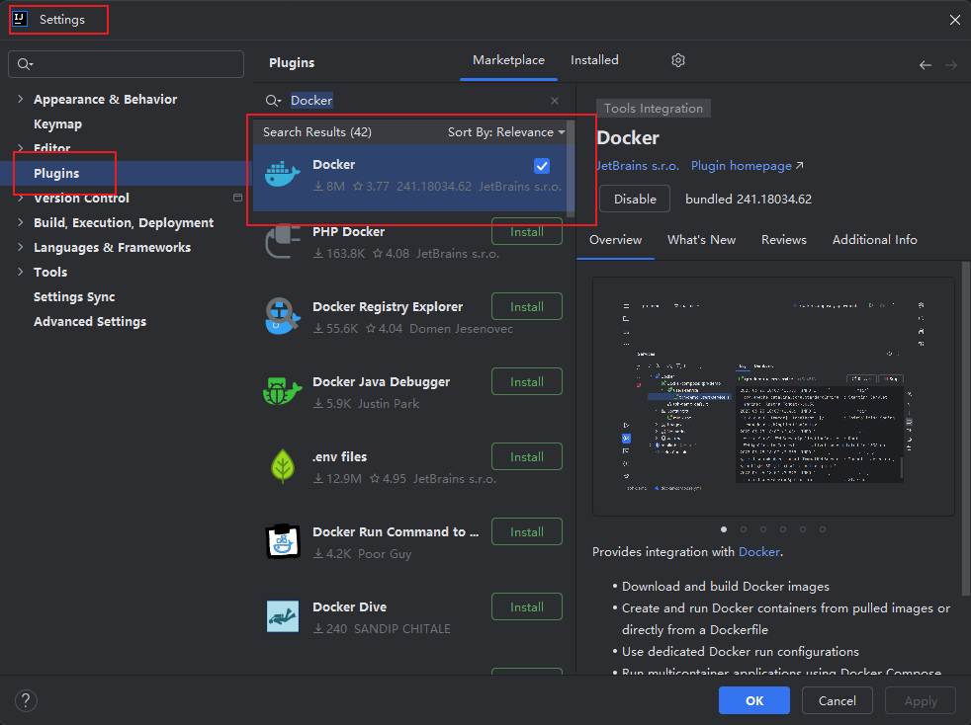Show the first screenshot via carousel dot
The image size is (971, 725).
pyautogui.click(x=724, y=528)
